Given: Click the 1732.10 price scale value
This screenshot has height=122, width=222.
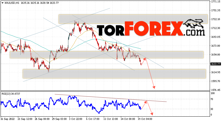Looking at the screenshot, I should pyautogui.click(x=216, y=19).
